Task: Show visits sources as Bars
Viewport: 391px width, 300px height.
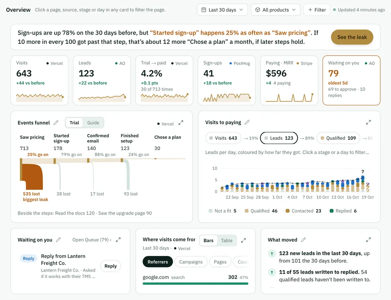Action: pos(209,241)
